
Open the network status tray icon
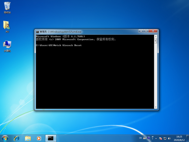[x=164, y=138]
